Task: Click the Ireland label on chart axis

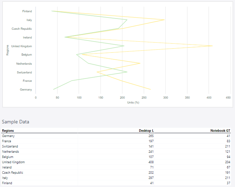Action: (x=27, y=37)
